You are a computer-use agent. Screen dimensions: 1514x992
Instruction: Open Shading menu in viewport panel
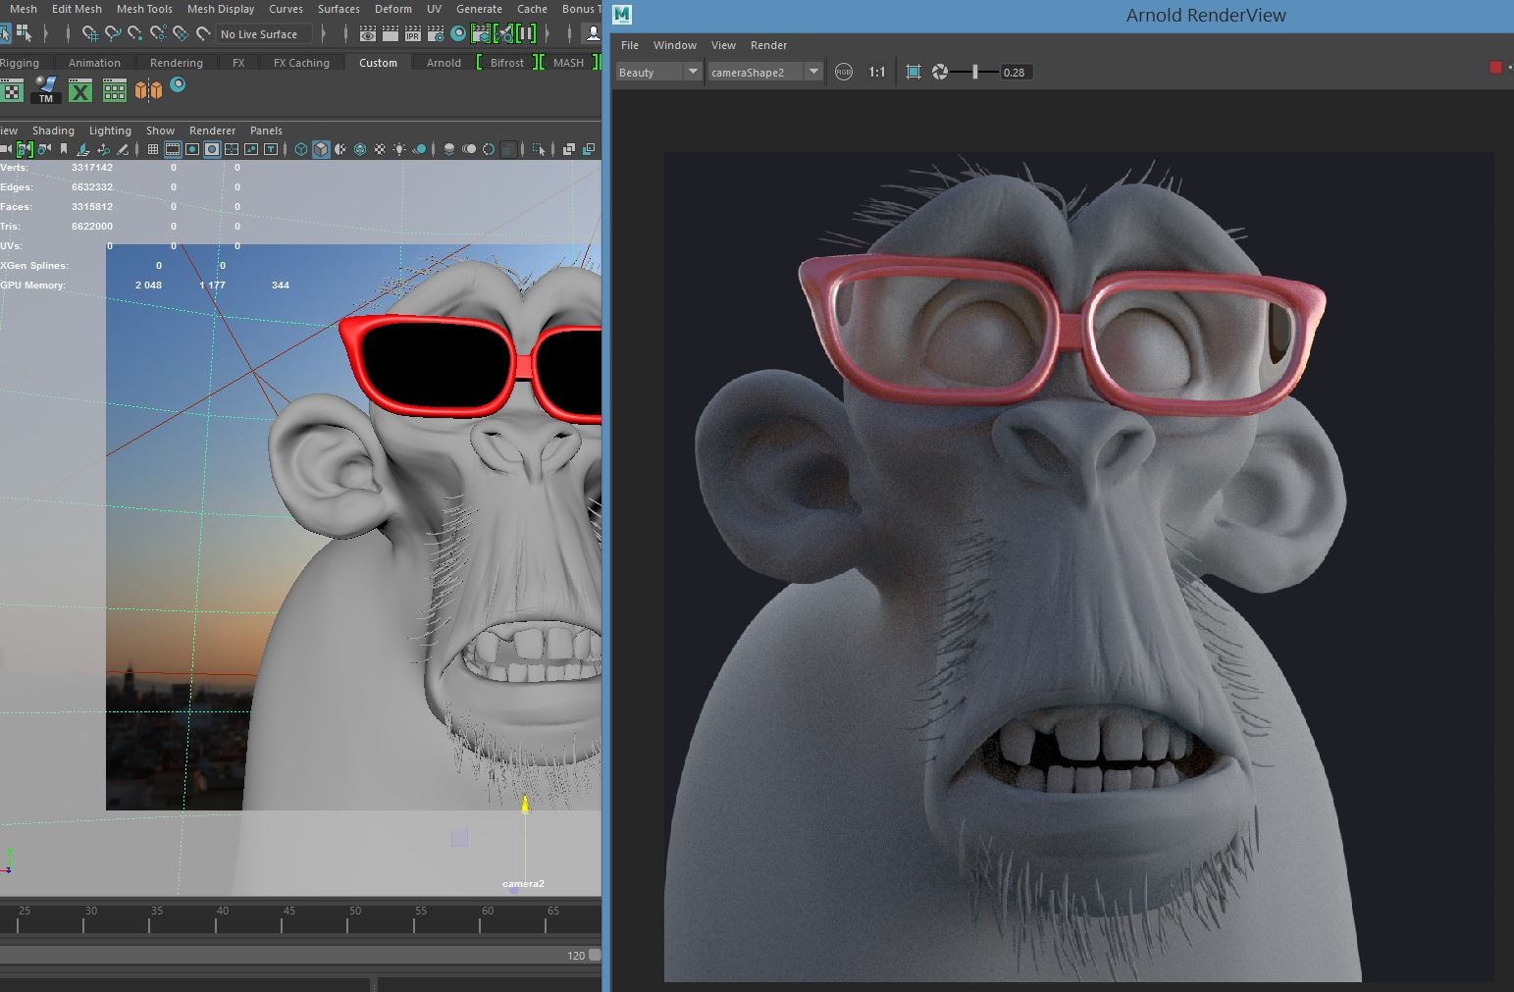[53, 131]
